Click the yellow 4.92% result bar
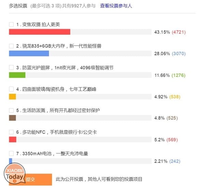The height and width of the screenshot is (188, 205). (12, 97)
